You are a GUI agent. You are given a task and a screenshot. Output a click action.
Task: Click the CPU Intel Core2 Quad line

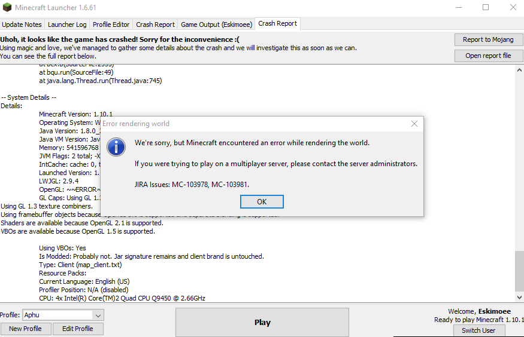click(122, 298)
